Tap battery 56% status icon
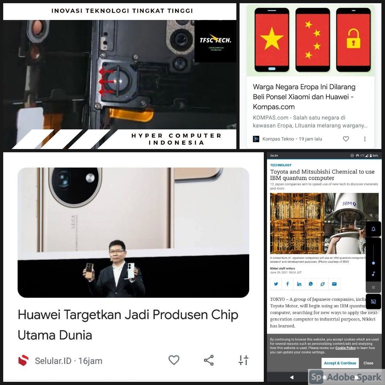 coord(374,156)
